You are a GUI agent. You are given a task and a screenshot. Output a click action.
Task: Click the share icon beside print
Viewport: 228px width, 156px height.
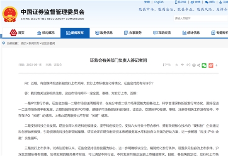tap(199, 65)
